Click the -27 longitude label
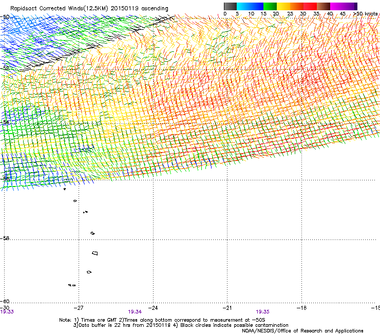Screen dimensions: 380x334 [79, 308]
